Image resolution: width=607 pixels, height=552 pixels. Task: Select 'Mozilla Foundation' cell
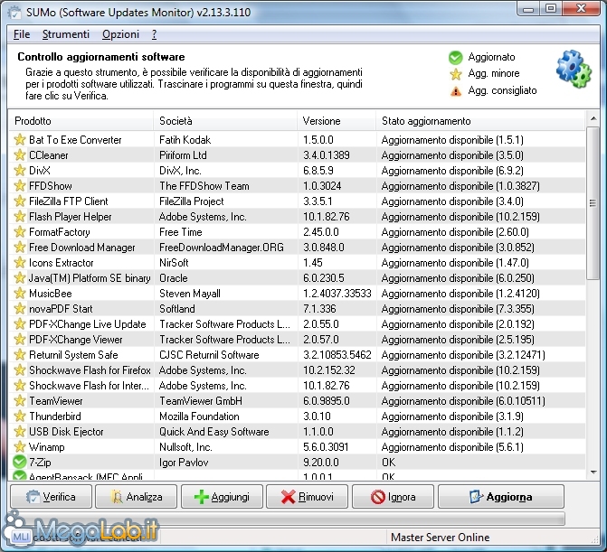point(199,416)
